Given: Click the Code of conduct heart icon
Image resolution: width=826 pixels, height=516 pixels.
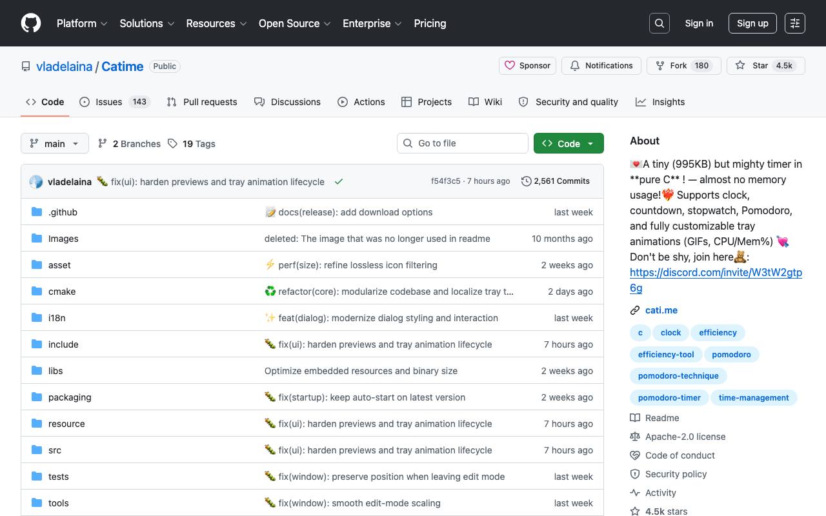Looking at the screenshot, I should point(635,455).
